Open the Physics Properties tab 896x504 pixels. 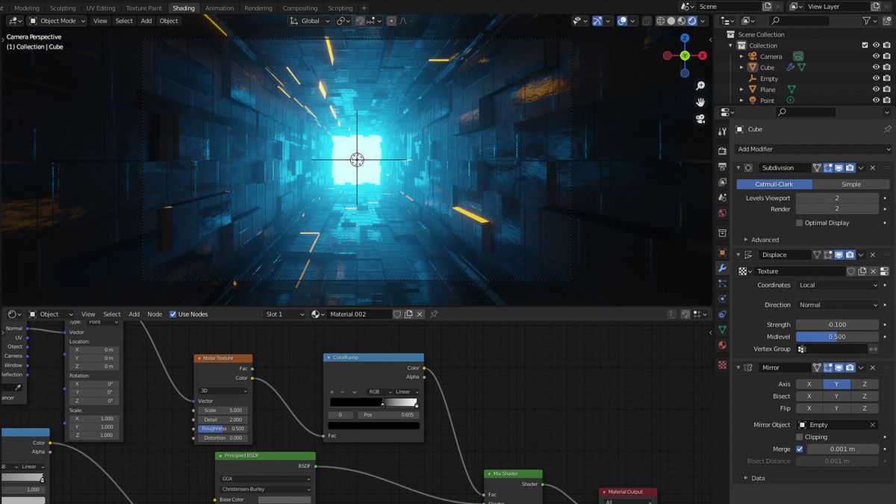pyautogui.click(x=721, y=299)
